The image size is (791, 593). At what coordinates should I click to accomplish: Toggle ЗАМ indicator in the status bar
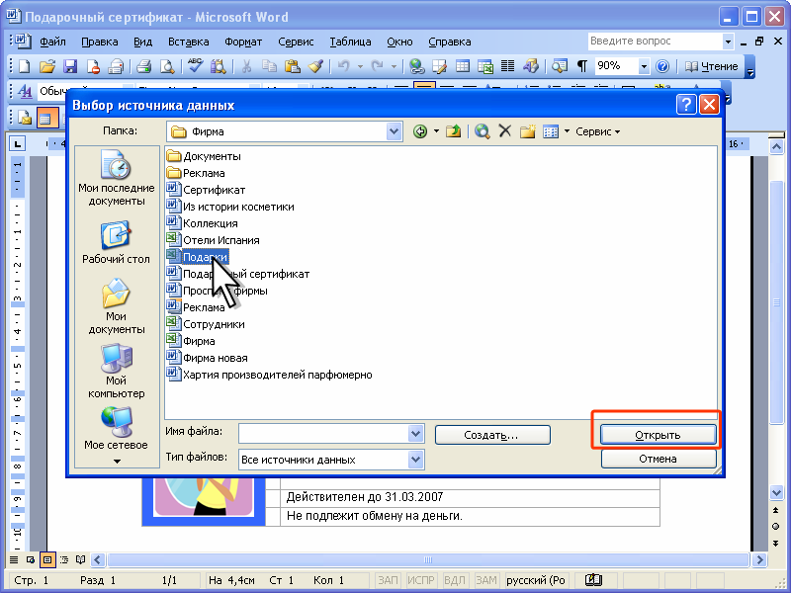(486, 580)
